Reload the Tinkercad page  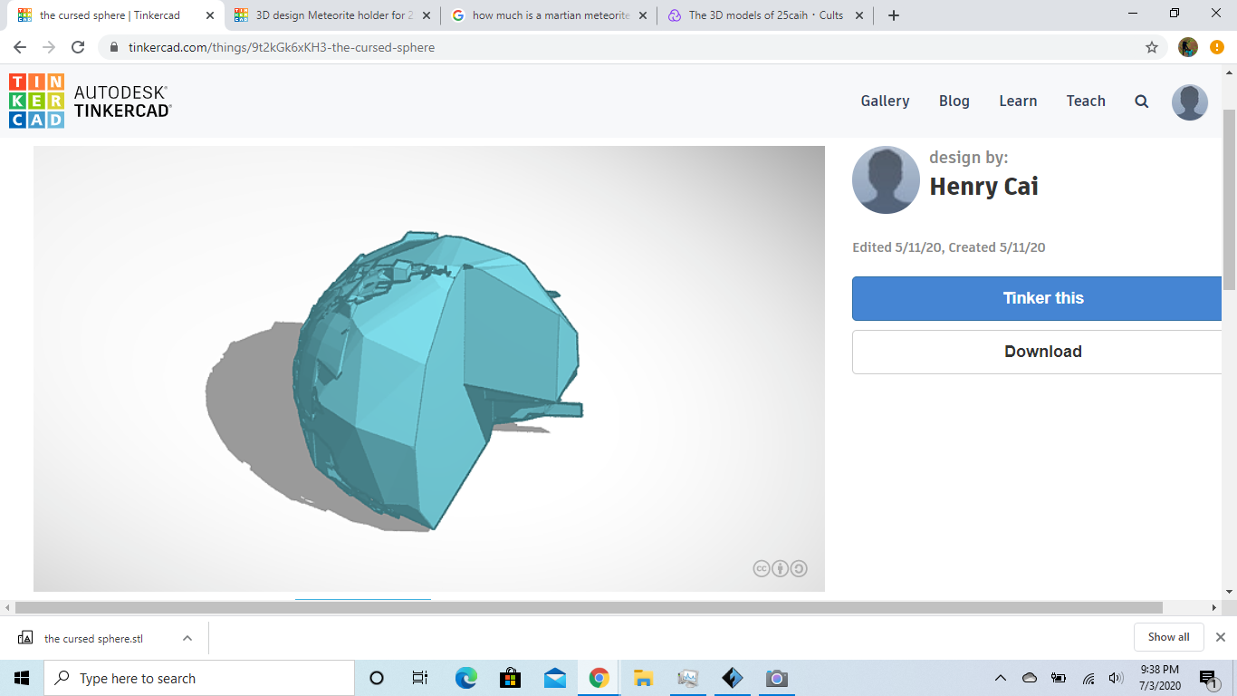pos(78,47)
